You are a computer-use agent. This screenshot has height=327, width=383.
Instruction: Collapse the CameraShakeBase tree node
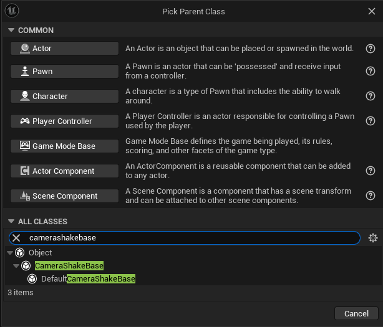pyautogui.click(x=16, y=266)
